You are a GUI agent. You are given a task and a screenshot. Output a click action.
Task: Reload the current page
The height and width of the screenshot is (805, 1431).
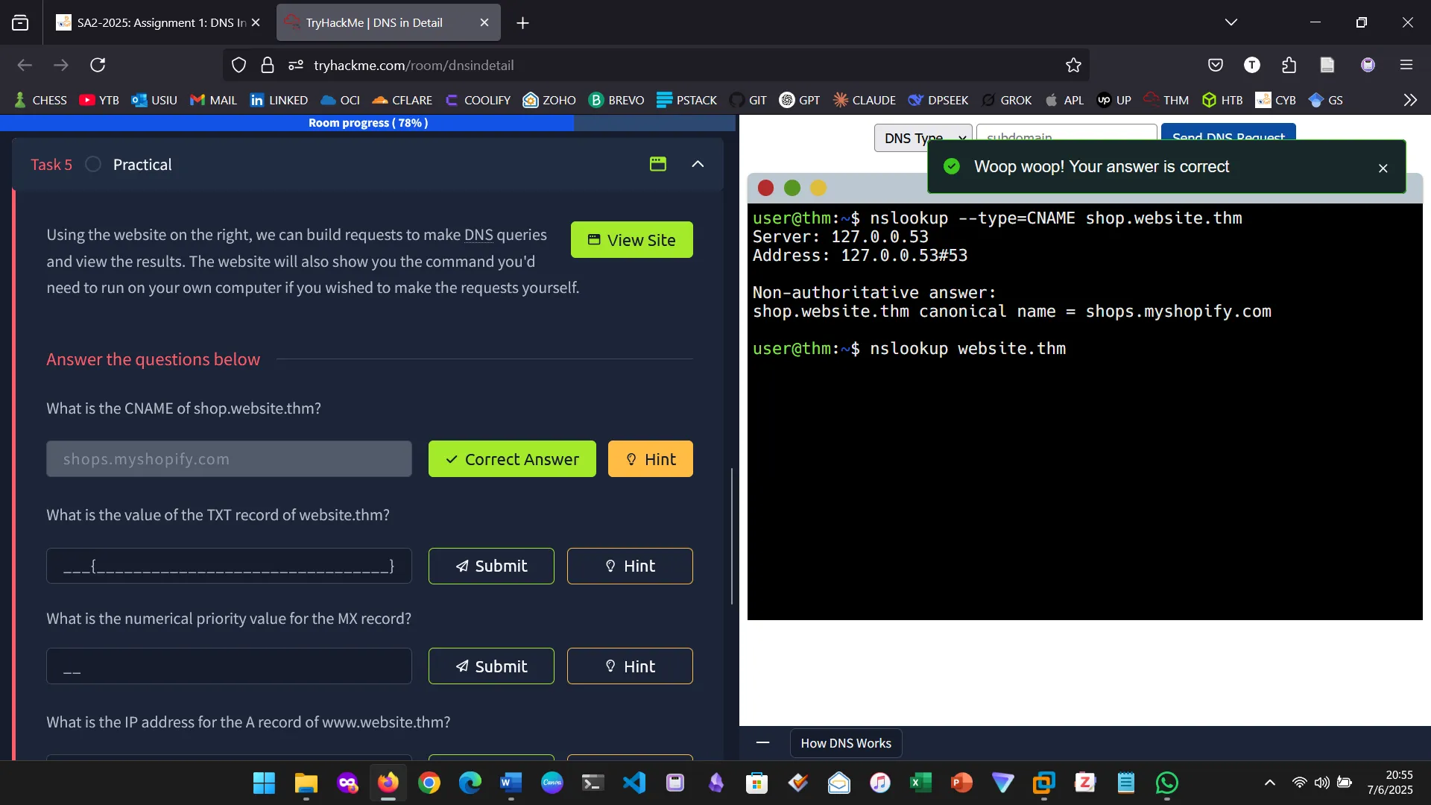(97, 65)
